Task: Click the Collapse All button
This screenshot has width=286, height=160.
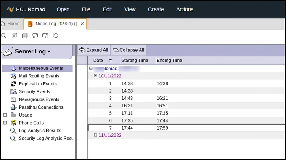Action: coord(129,50)
